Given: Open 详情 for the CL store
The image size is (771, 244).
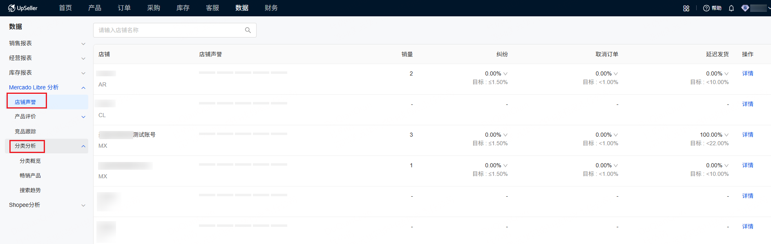Looking at the screenshot, I should tap(747, 104).
